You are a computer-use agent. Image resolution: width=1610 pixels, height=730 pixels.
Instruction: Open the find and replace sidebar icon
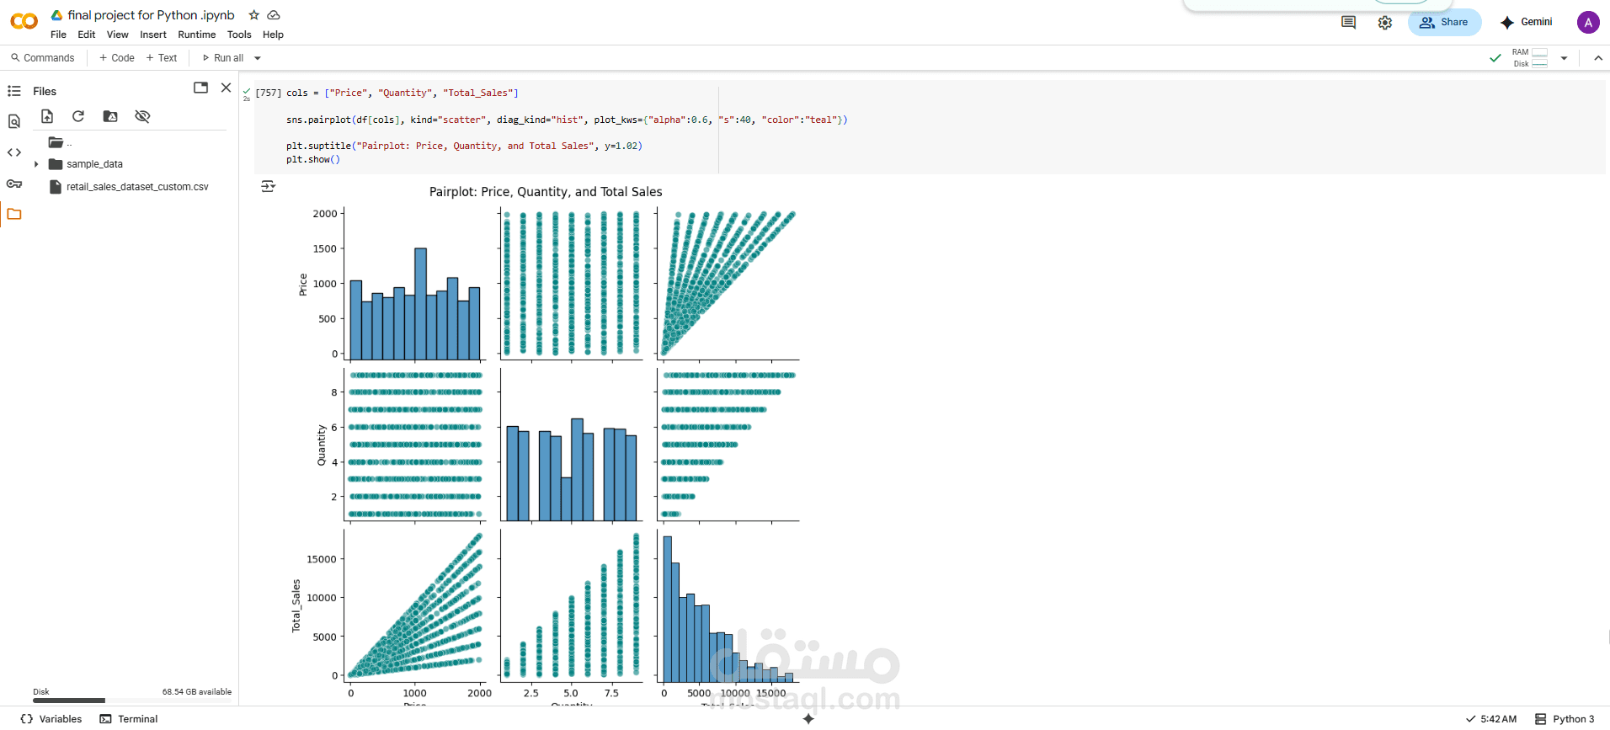tap(14, 122)
